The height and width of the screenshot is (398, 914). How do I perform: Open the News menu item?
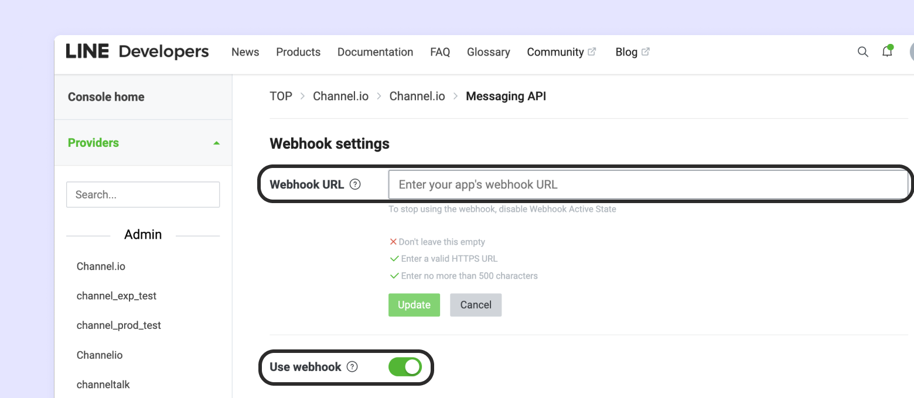pos(245,52)
